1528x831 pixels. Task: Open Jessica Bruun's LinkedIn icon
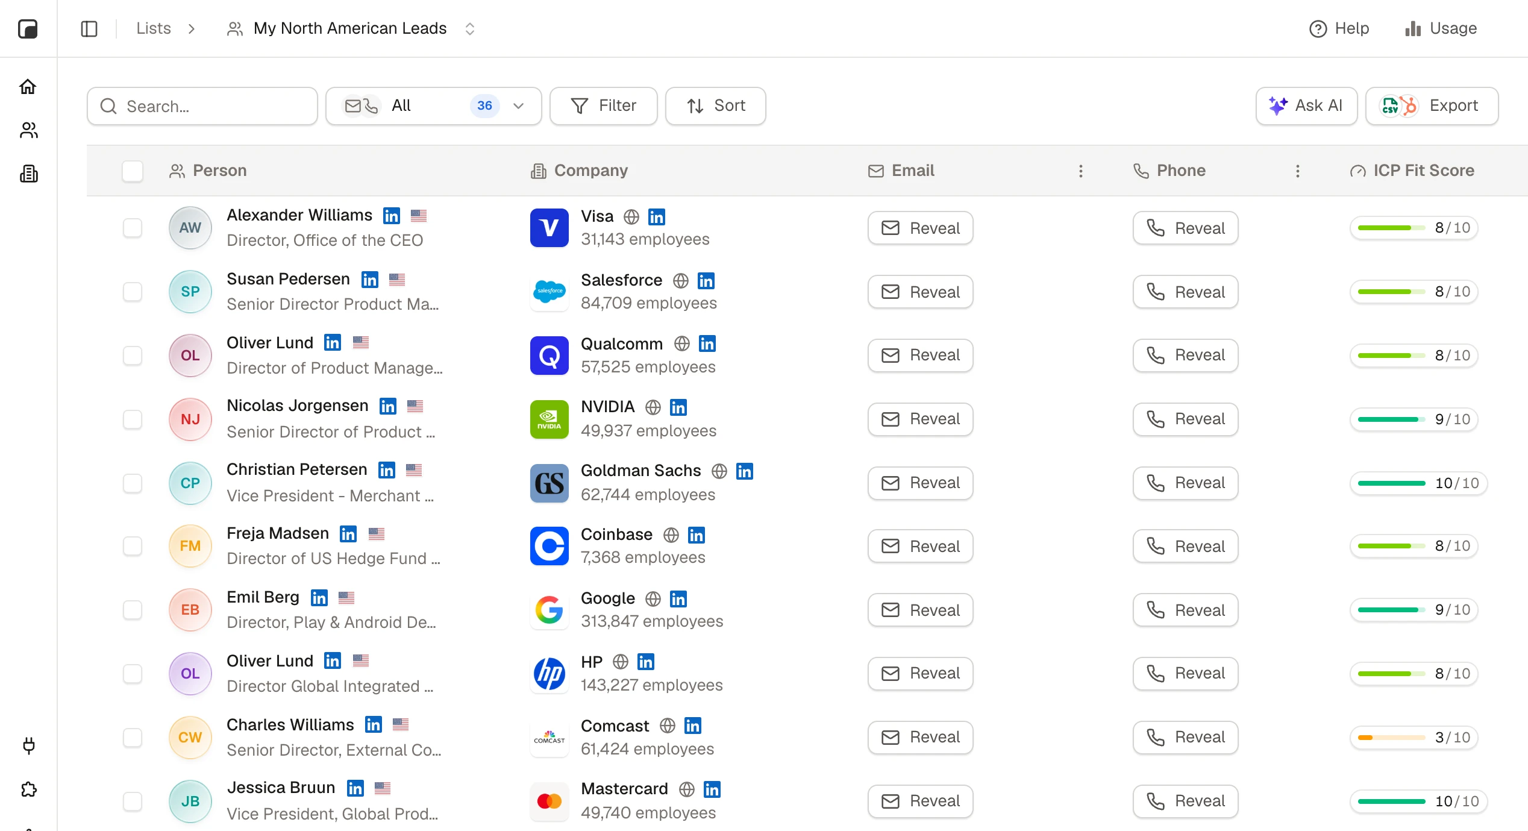click(x=355, y=788)
